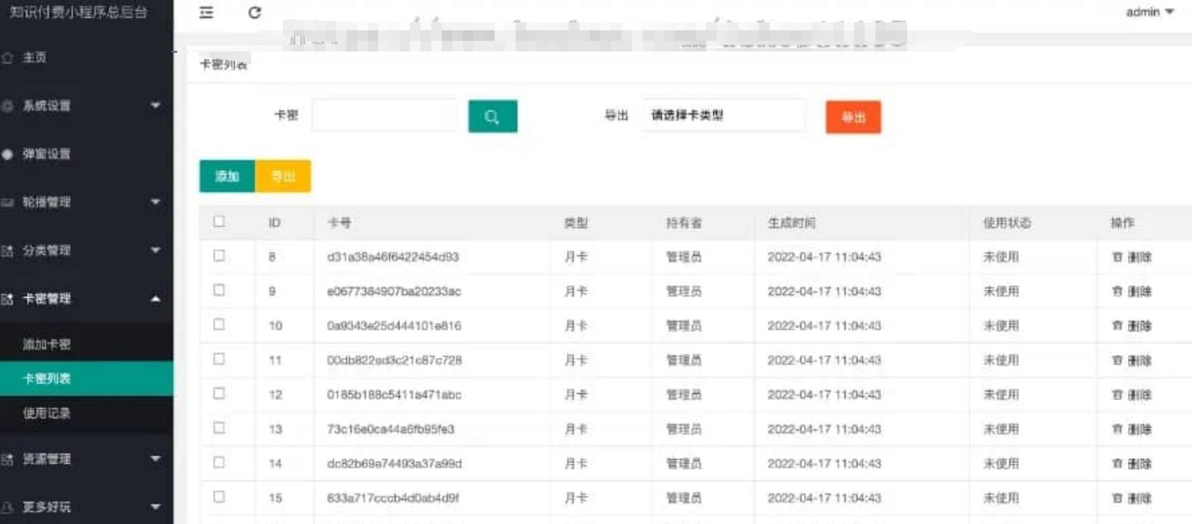This screenshot has height=524, width=1192.
Task: Open 添加卡密 in the sidebar submenu
Action: pyautogui.click(x=46, y=344)
